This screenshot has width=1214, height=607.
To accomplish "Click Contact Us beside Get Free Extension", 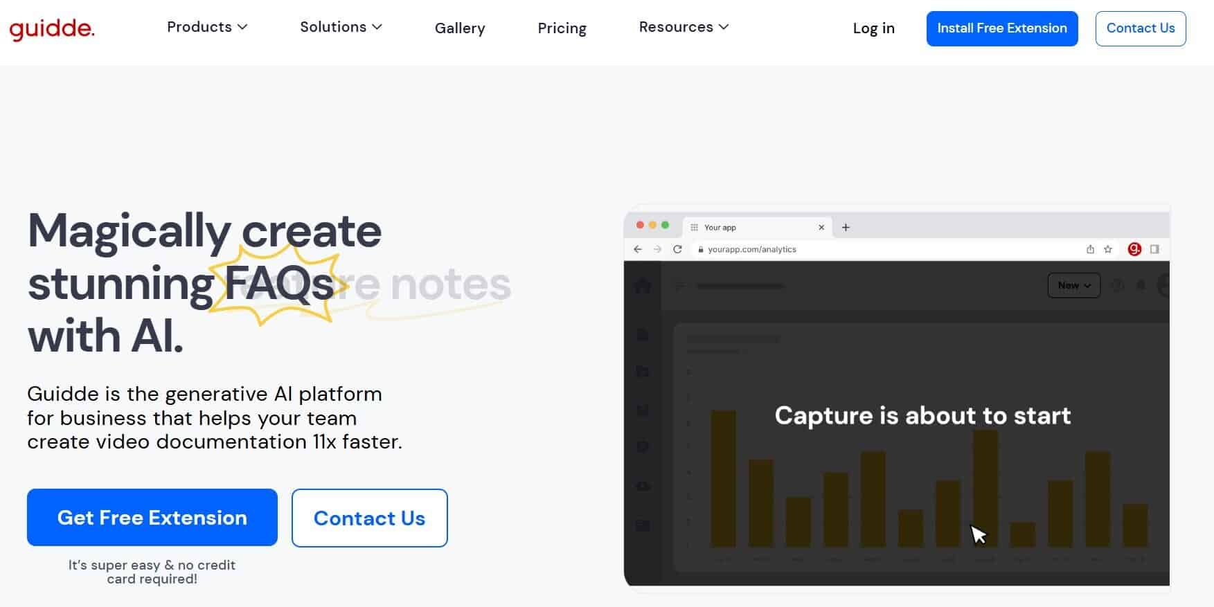I will tap(370, 518).
